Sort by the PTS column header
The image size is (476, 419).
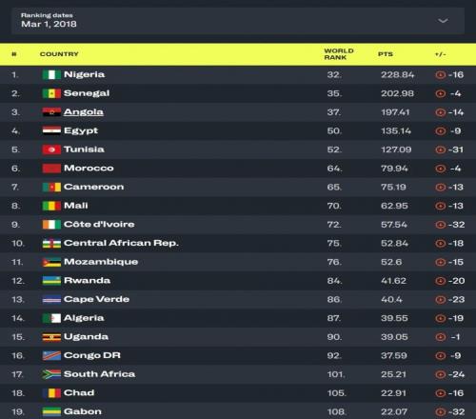(x=386, y=54)
